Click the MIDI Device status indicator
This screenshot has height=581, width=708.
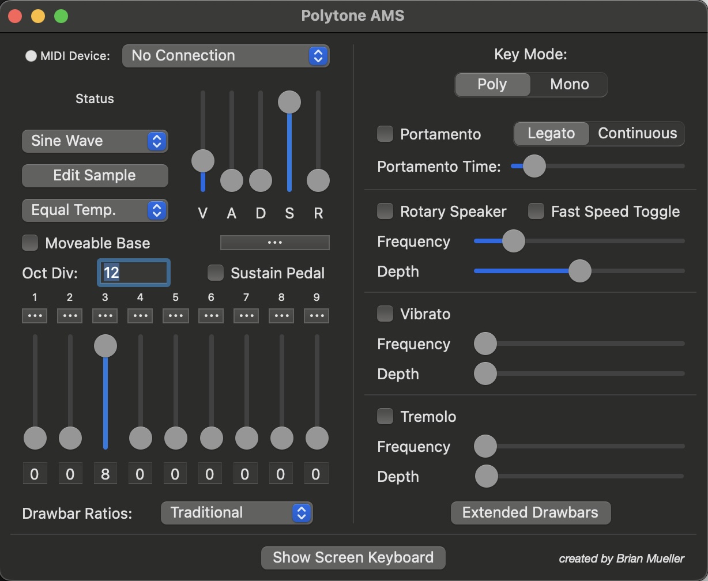(x=31, y=56)
